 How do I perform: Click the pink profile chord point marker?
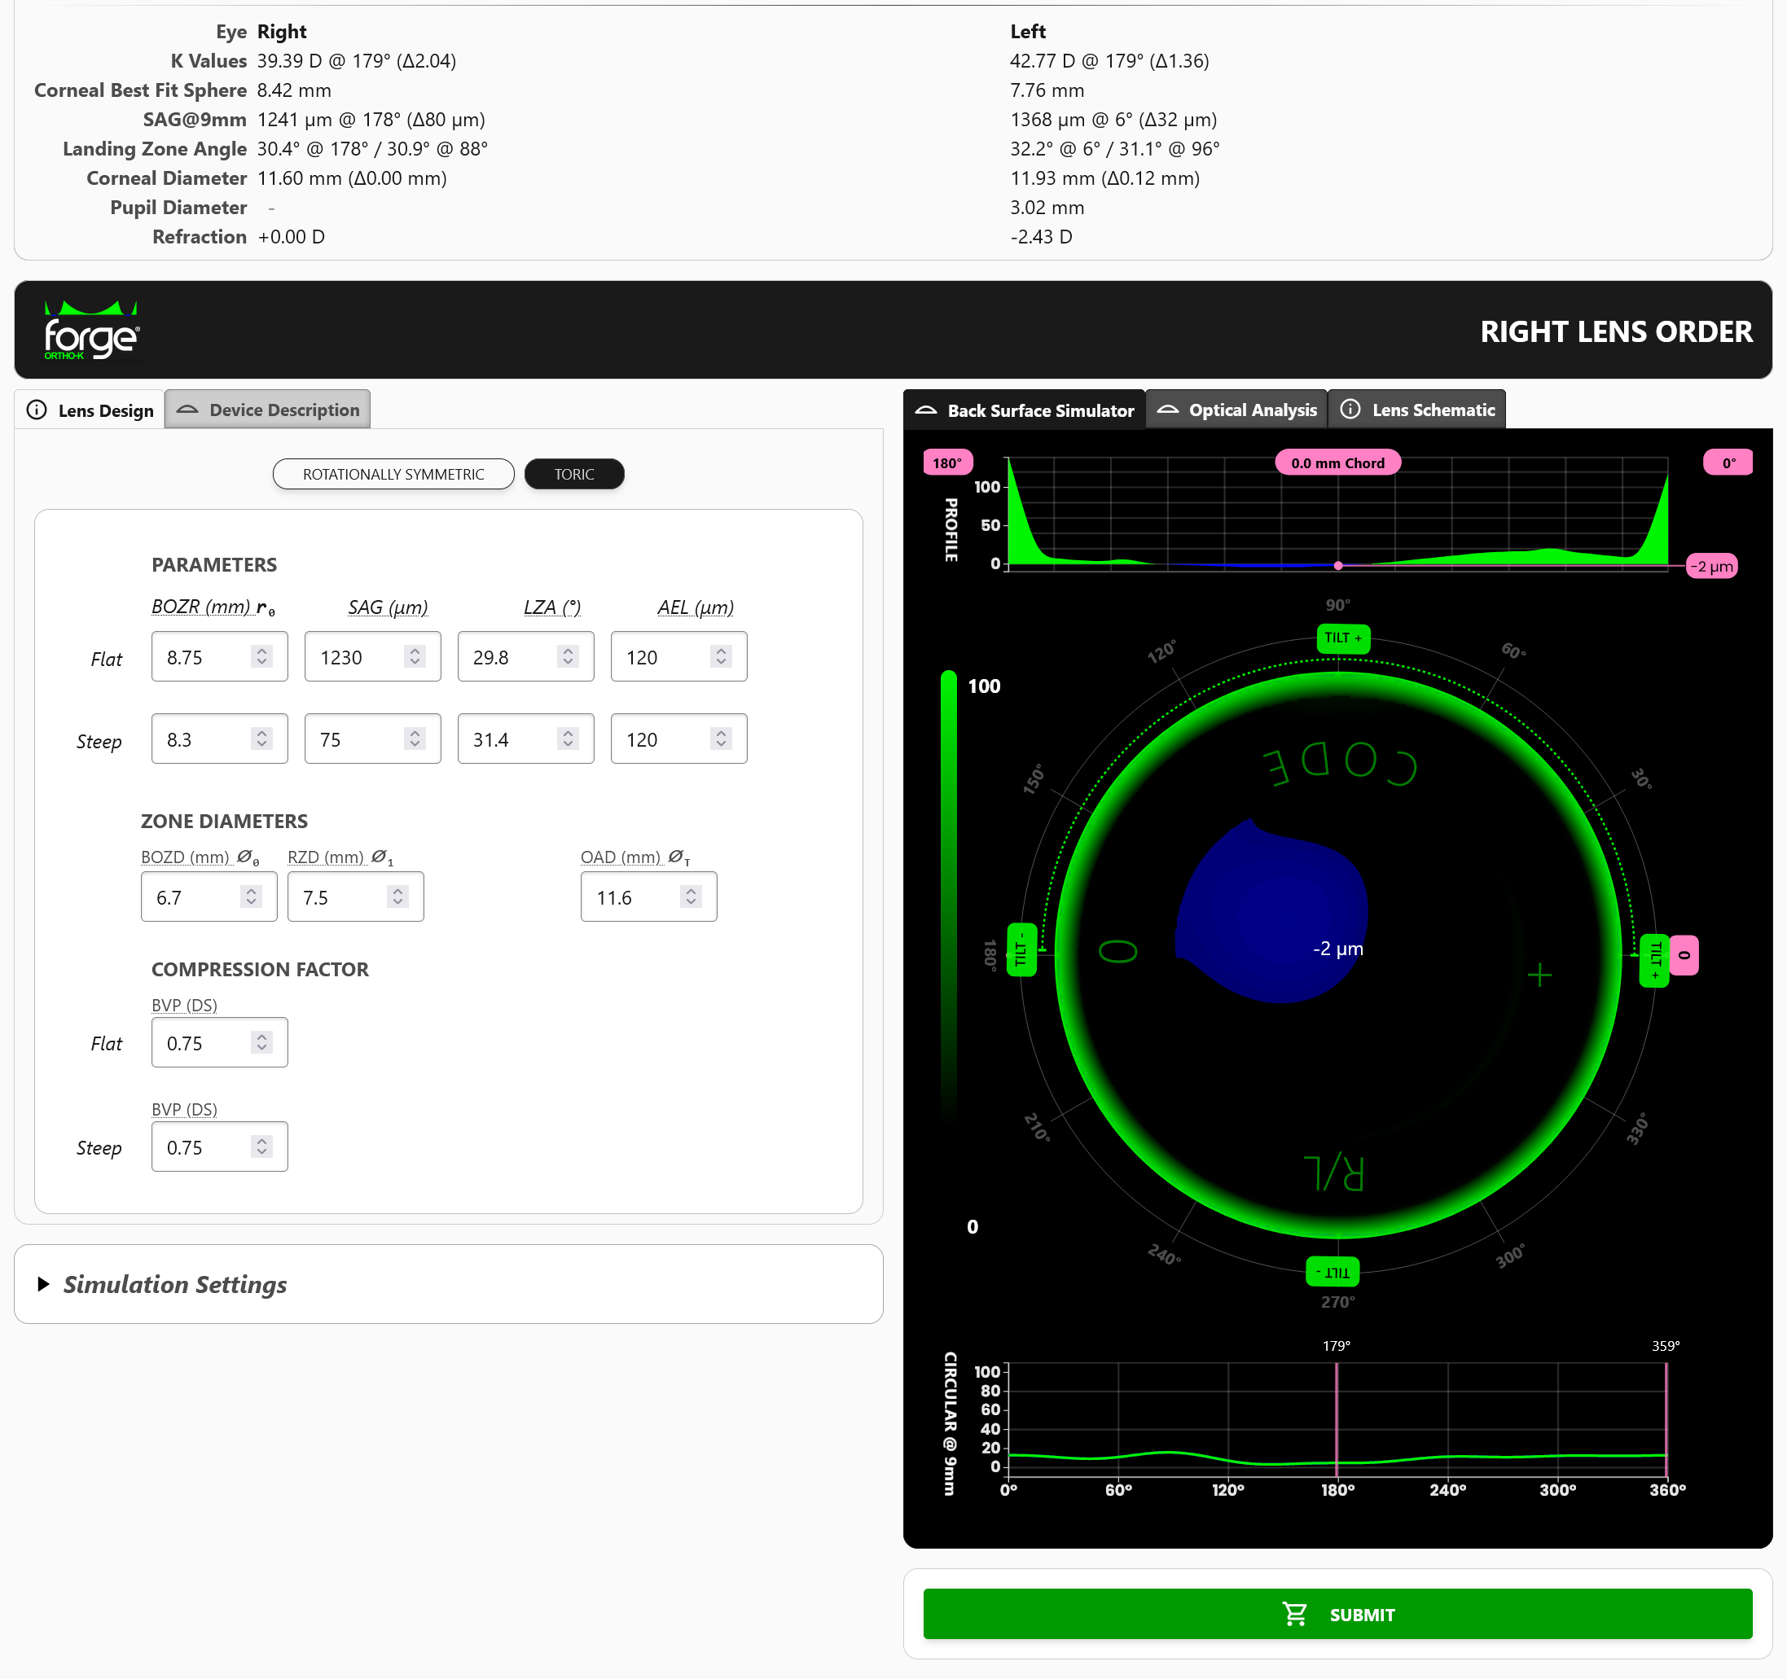(x=1338, y=565)
